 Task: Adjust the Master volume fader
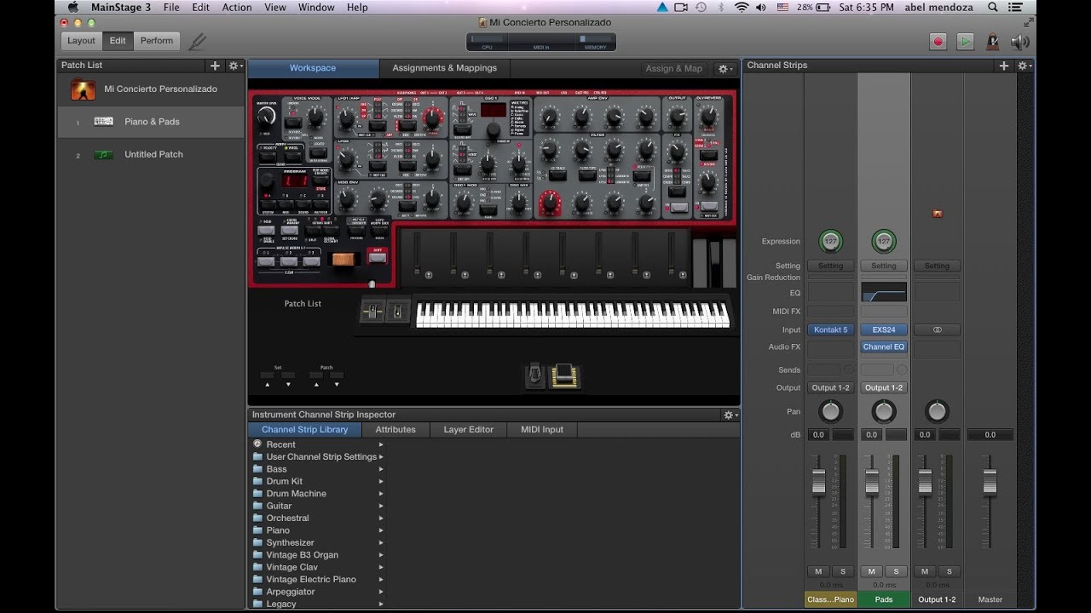(x=990, y=484)
